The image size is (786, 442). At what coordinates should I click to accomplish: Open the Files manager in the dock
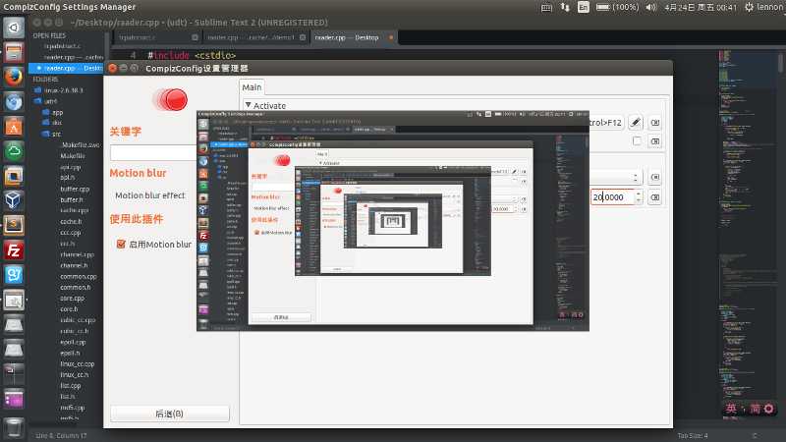[14, 52]
